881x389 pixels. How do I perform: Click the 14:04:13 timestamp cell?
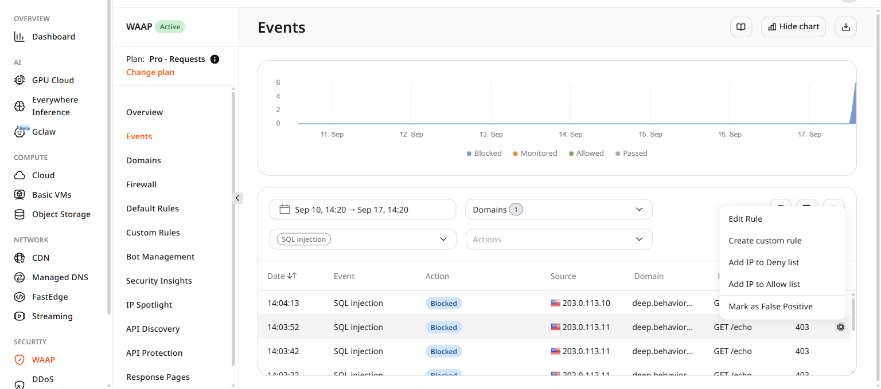[x=283, y=303]
